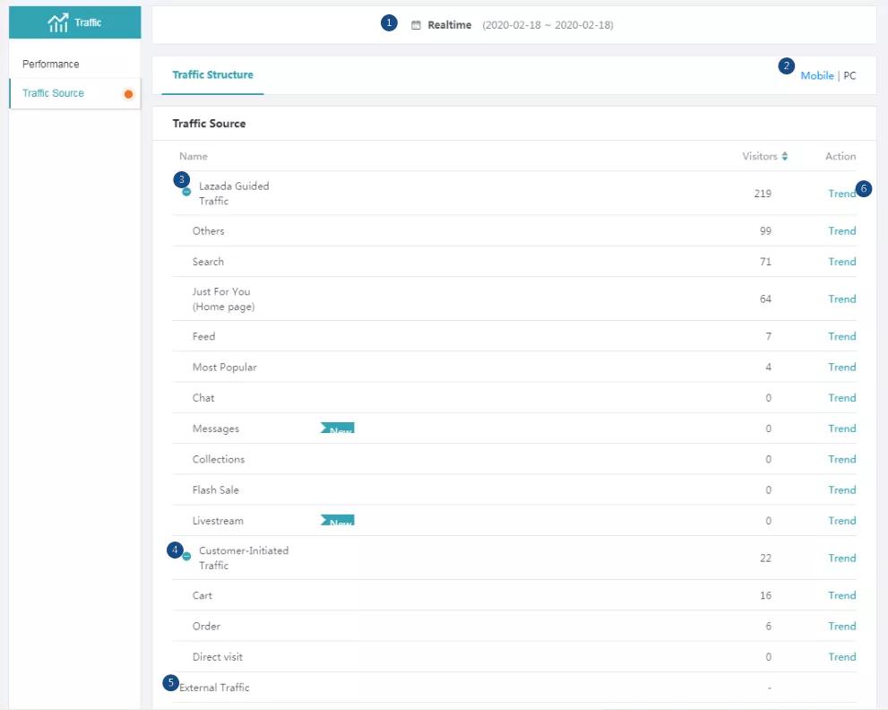Open Trend for Cart traffic

(841, 595)
